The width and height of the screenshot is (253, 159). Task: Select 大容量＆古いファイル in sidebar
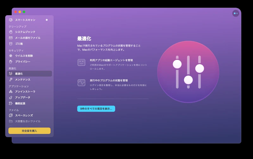pyautogui.click(x=29, y=121)
